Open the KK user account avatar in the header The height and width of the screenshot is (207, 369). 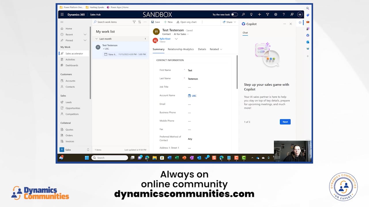pos(300,14)
